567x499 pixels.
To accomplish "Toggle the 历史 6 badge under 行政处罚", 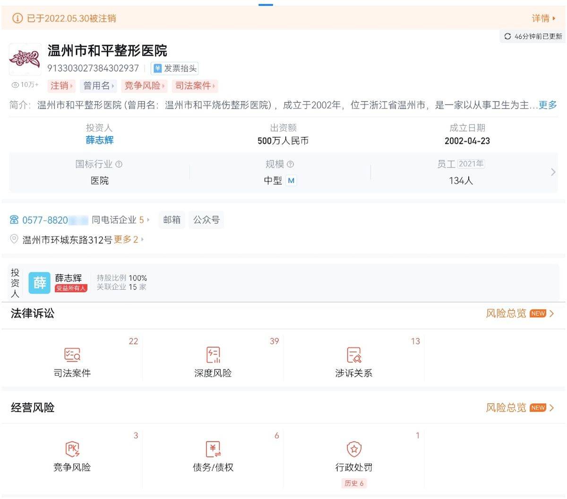I will click(x=354, y=483).
